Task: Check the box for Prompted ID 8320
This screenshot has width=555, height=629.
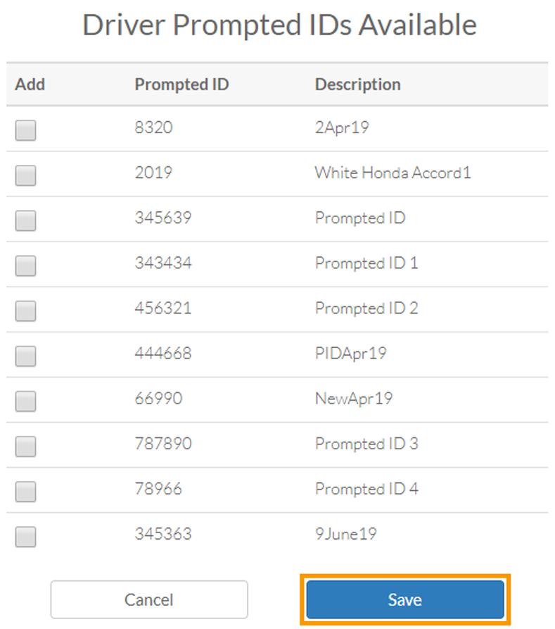Action: [x=25, y=130]
